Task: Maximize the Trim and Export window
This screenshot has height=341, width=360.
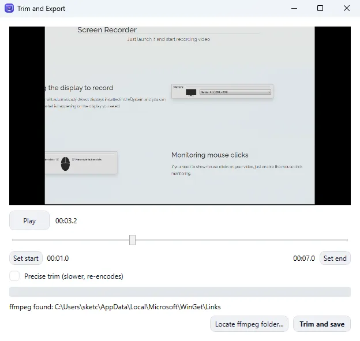Action: click(x=320, y=9)
